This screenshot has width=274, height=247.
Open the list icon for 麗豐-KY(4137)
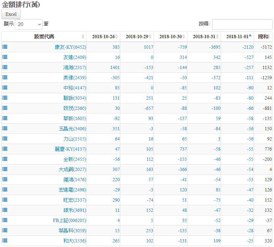(x=5, y=149)
